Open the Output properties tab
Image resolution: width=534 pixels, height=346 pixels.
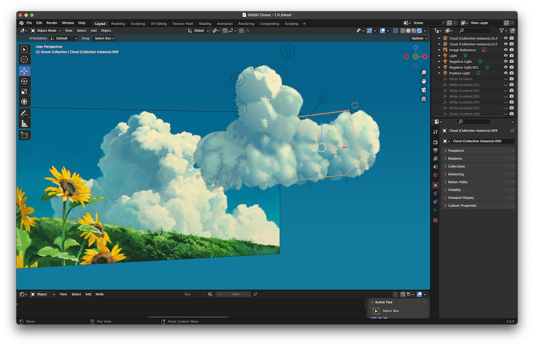pyautogui.click(x=435, y=150)
